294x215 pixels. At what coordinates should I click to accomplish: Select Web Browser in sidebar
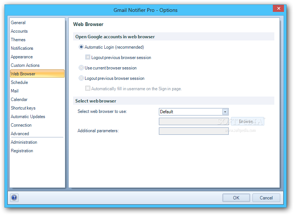coord(37,74)
